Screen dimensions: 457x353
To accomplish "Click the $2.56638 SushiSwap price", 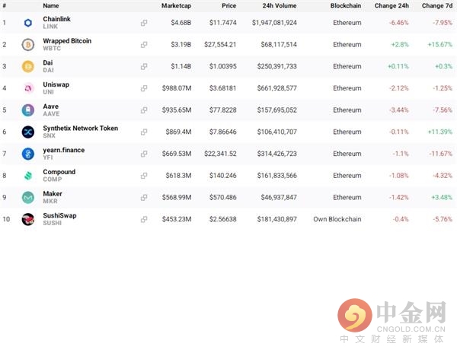I will (x=222, y=219).
